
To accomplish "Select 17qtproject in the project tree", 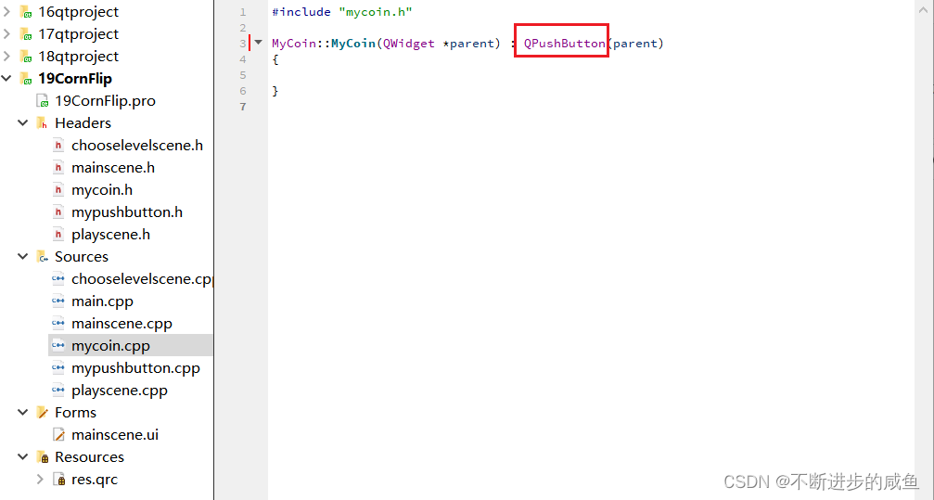I will point(78,34).
